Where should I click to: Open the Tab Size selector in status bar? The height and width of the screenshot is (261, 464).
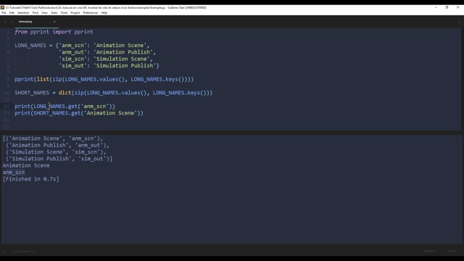coord(429,252)
